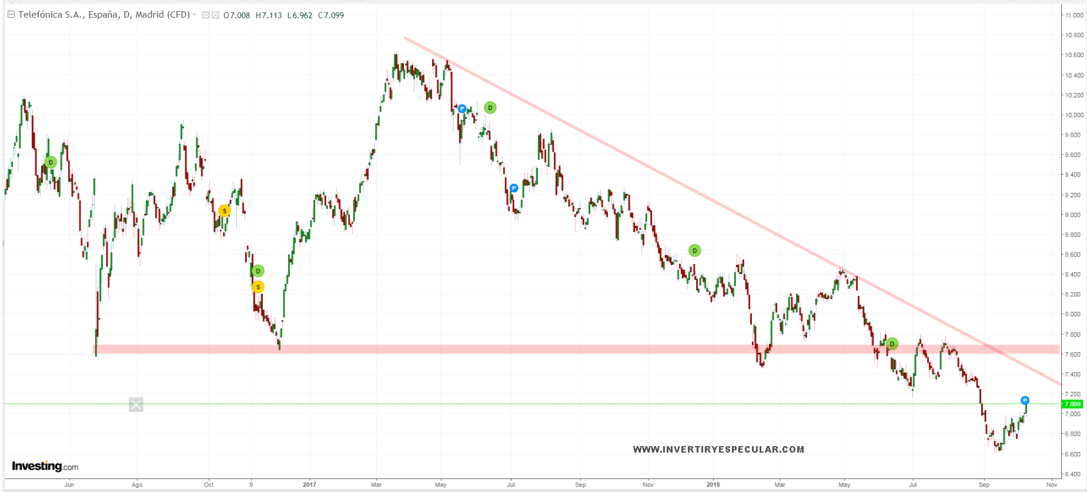Click green D marker on support band
This screenshot has height=492, width=1087.
[x=892, y=344]
